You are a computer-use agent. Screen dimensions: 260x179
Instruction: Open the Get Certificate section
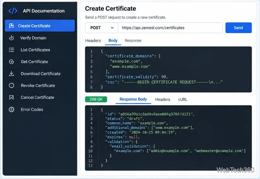[34, 62]
